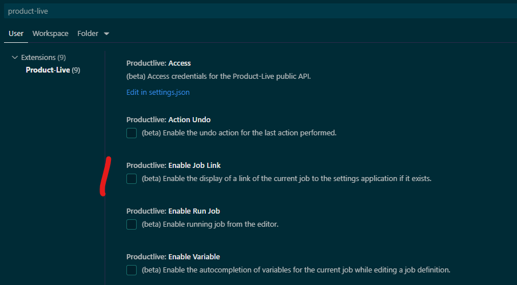Check the Enable Run Job checkbox
Screen dimensions: 517x285
[132, 224]
